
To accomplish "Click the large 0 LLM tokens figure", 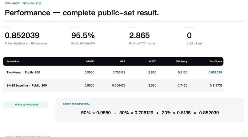I will click(x=189, y=35).
